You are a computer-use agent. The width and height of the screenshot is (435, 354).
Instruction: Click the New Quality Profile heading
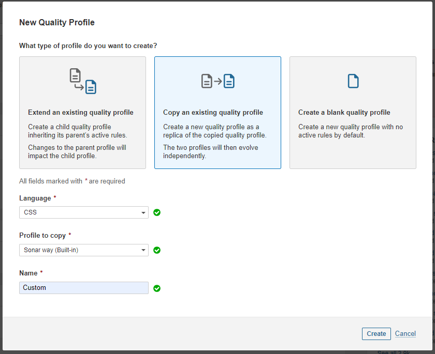[57, 23]
